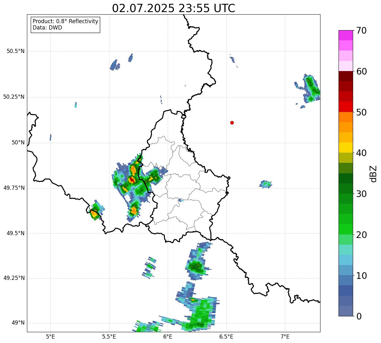Click the '6.5°E' longitude label
The width and height of the screenshot is (381, 343).
[226, 337]
